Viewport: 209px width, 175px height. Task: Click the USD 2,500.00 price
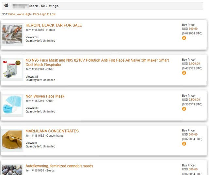(191, 100)
